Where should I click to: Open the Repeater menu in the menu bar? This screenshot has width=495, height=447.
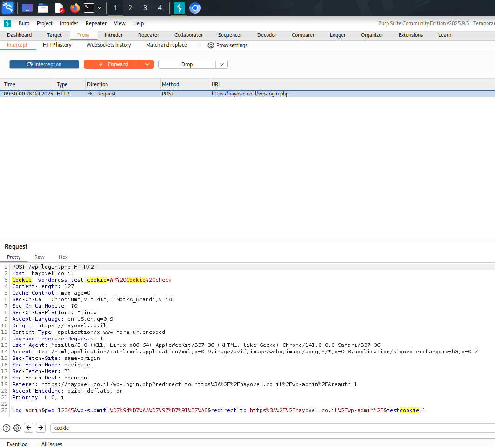pos(96,23)
